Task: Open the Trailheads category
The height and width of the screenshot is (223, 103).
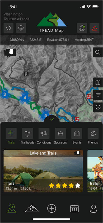Action: click(x=27, y=136)
